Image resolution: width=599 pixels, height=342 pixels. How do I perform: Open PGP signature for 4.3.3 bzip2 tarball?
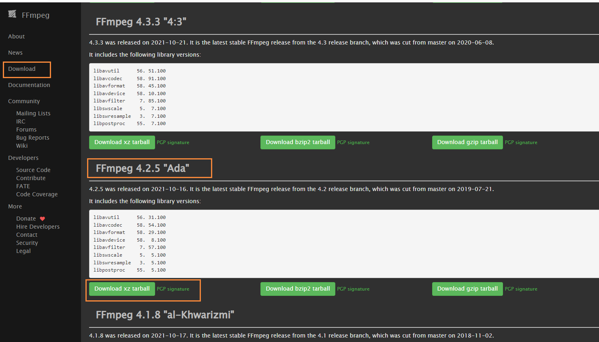tap(353, 142)
